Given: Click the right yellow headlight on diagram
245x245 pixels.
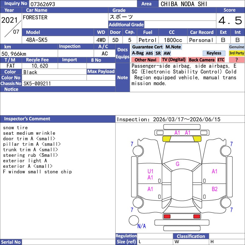Looking at the screenshot, I should 197,139.
